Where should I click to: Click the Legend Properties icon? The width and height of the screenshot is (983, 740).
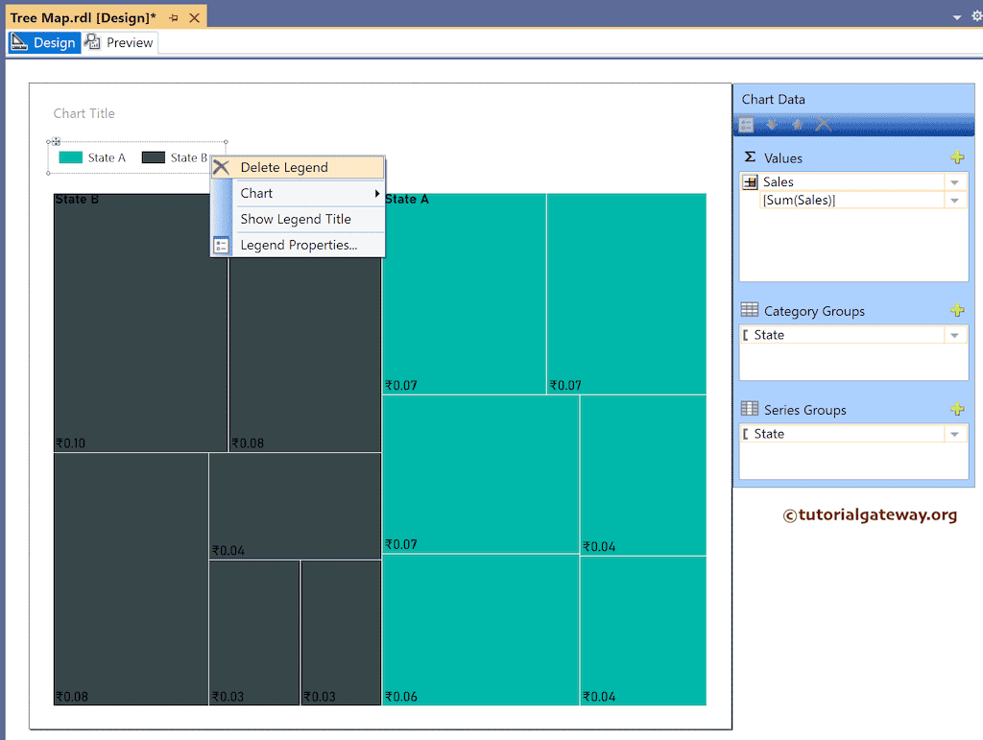[222, 245]
